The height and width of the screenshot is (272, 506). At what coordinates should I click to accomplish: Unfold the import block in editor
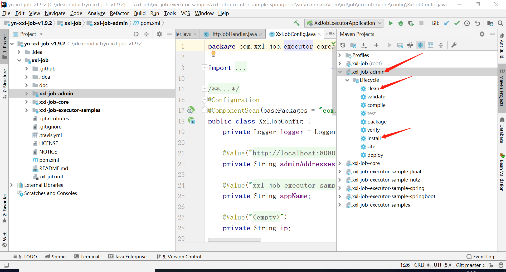point(205,68)
